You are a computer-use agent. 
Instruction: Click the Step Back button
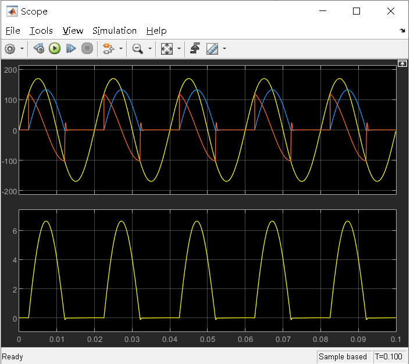tap(39, 49)
